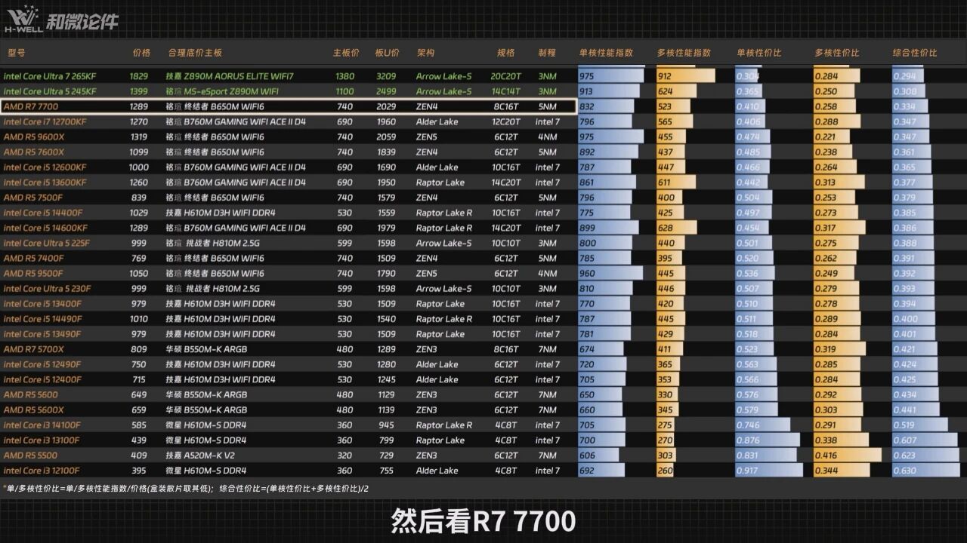Viewport: 967px width, 543px height.
Task: Click the "Intel Core i5 14400F" model name
Action: click(x=42, y=213)
